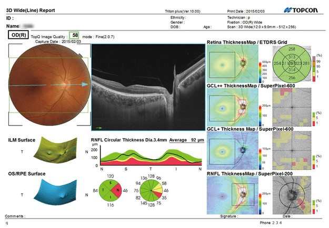329x228 pixels.
Task: Select the OS/RPE Surface 3D model
Action: [x=53, y=194]
